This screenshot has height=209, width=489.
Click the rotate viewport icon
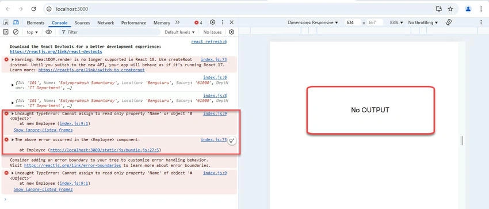449,22
